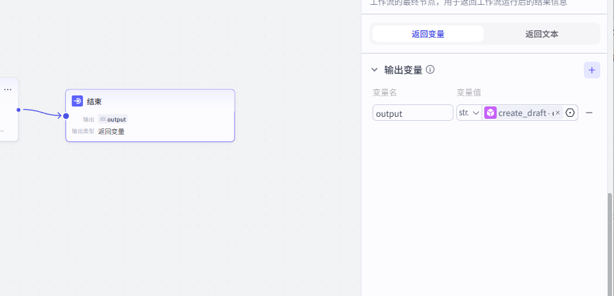
Task: Open the three-dots menu on the previous node
Action: coord(8,89)
